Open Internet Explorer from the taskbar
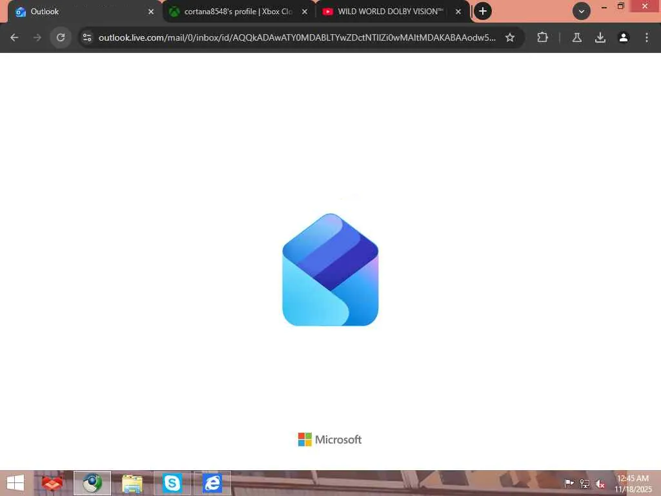661x496 pixels. point(212,483)
